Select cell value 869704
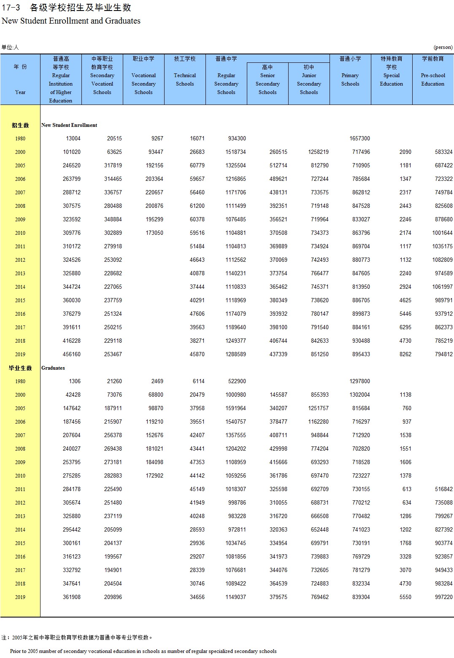The image size is (454, 658). pos(361,247)
